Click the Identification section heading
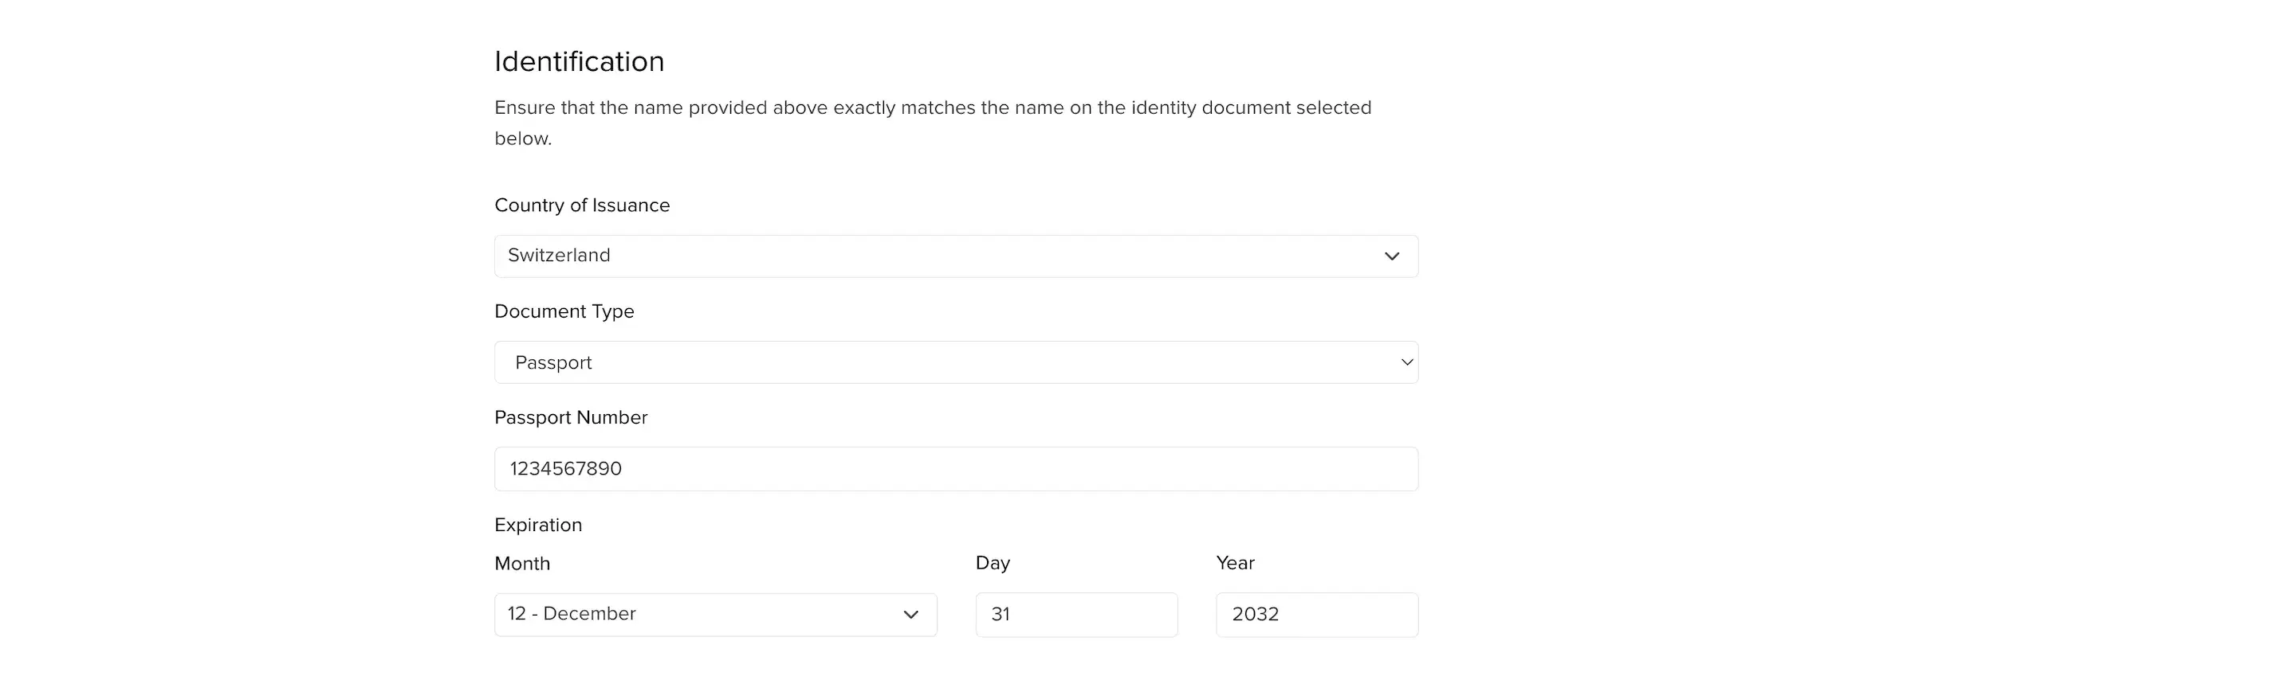 tap(580, 61)
